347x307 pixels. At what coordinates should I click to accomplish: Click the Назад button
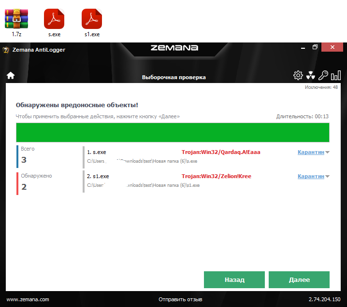coord(234,279)
